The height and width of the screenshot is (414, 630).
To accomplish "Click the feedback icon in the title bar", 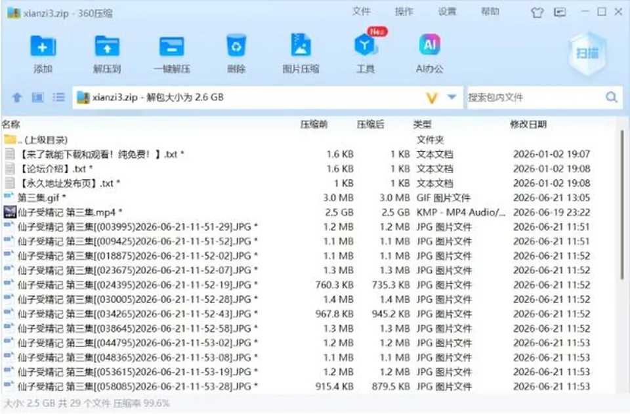I will tap(560, 12).
